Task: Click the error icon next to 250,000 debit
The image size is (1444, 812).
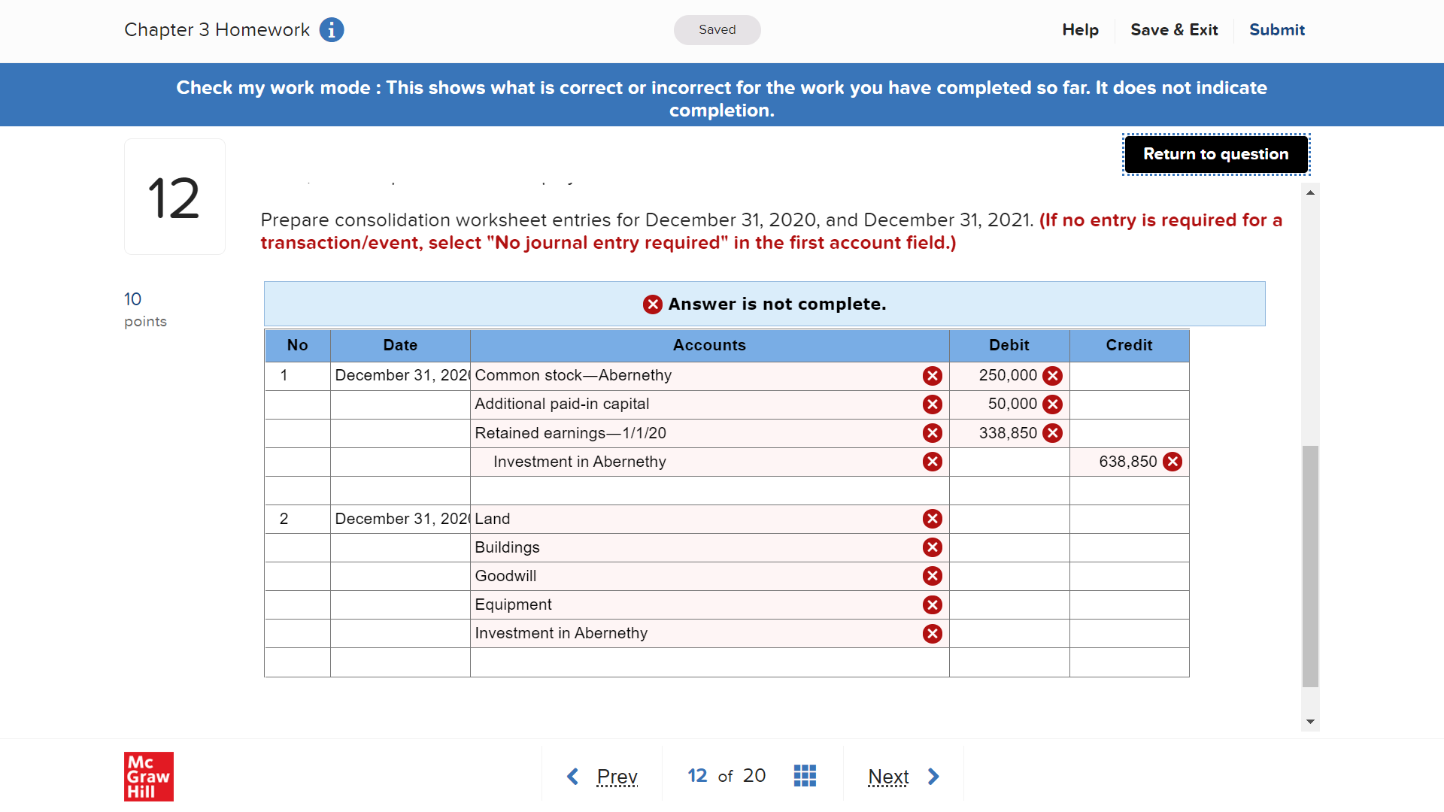Action: [x=1053, y=376]
